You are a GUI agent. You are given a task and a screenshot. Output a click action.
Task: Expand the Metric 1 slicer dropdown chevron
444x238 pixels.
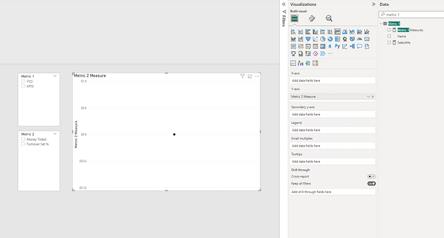coord(55,76)
